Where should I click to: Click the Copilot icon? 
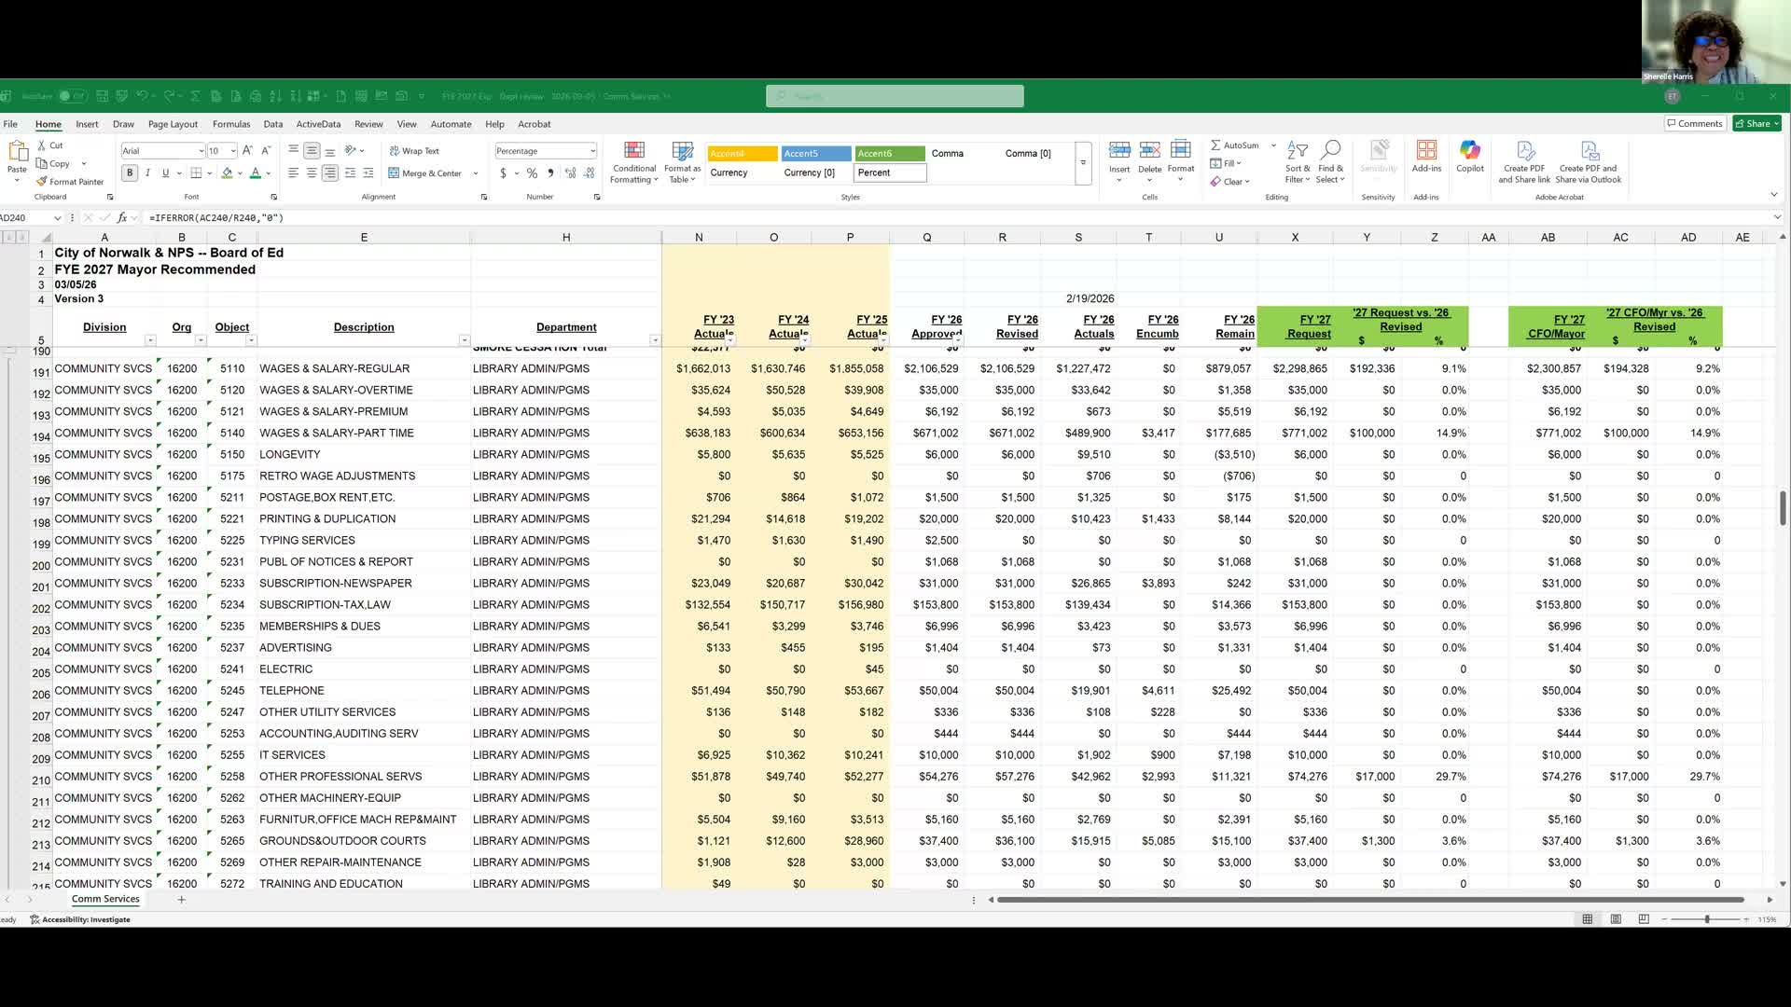[1469, 156]
